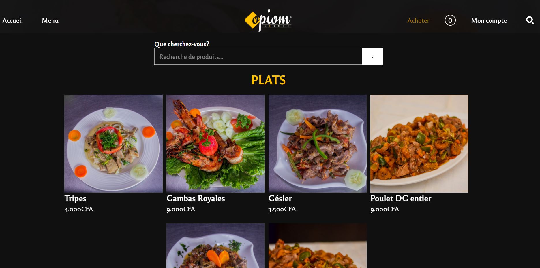Click the Gambas Royales product title
The image size is (540, 268).
click(196, 198)
